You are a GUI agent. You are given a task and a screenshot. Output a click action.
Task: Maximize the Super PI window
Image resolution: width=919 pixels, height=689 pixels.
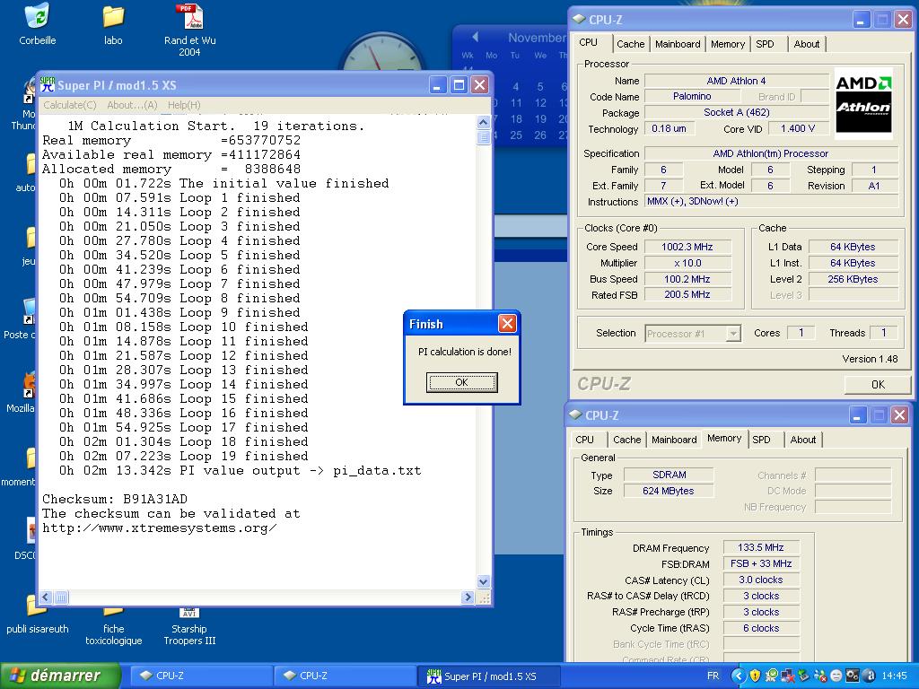point(459,85)
